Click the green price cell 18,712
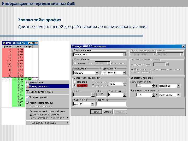Viewport: 188px width, 141px height. [18, 85]
